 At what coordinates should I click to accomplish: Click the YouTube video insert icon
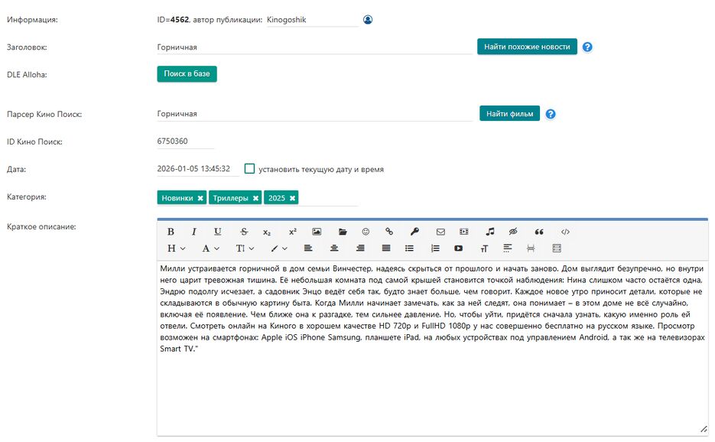[x=458, y=249]
